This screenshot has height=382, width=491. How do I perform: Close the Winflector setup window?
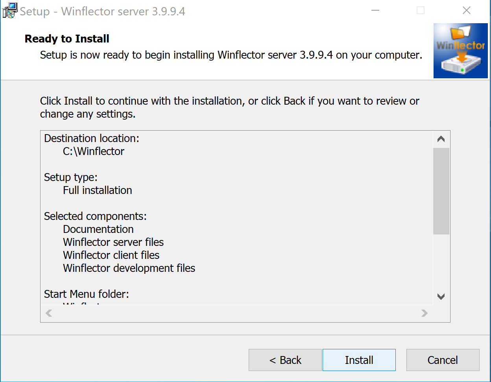tap(467, 11)
